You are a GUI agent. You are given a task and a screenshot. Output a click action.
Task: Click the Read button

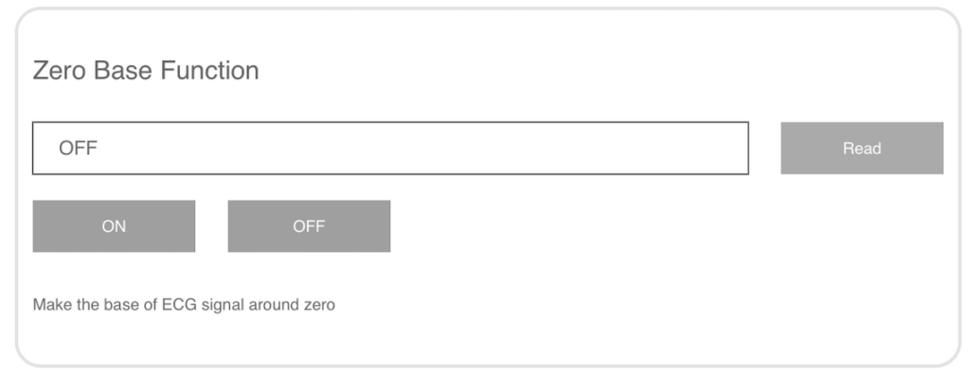[862, 148]
